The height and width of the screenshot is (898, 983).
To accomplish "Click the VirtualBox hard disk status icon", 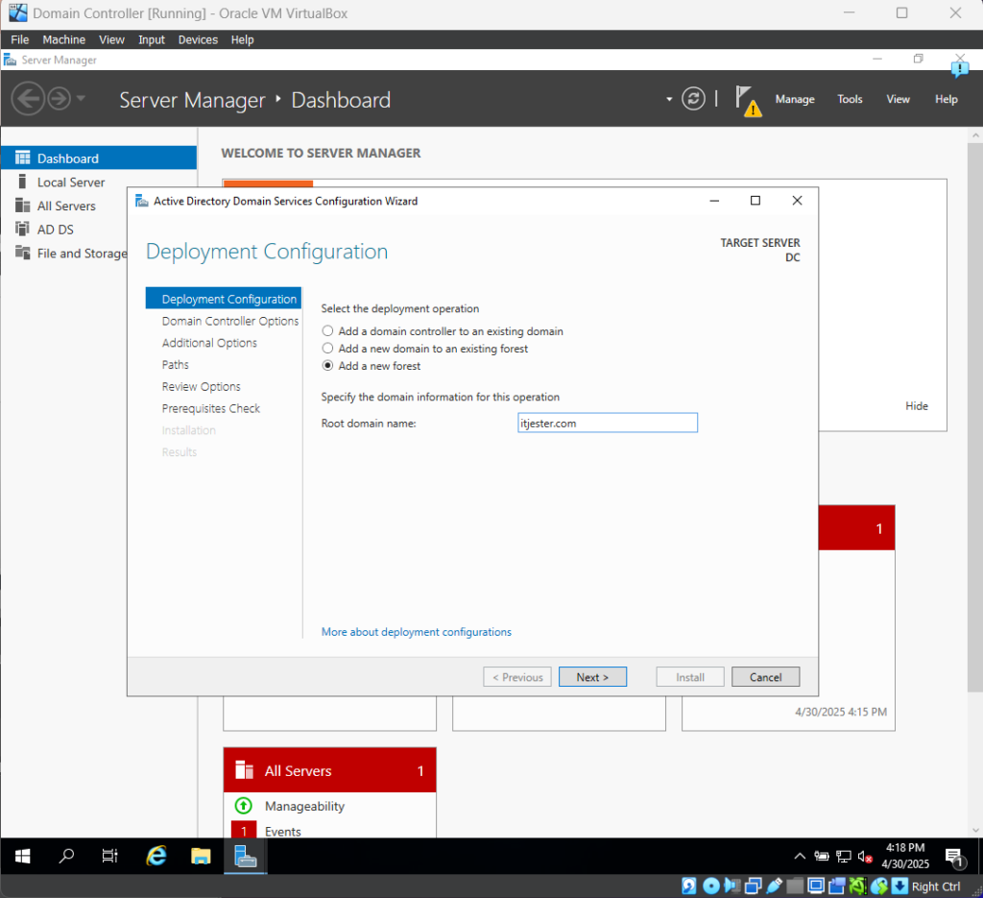I will 689,886.
